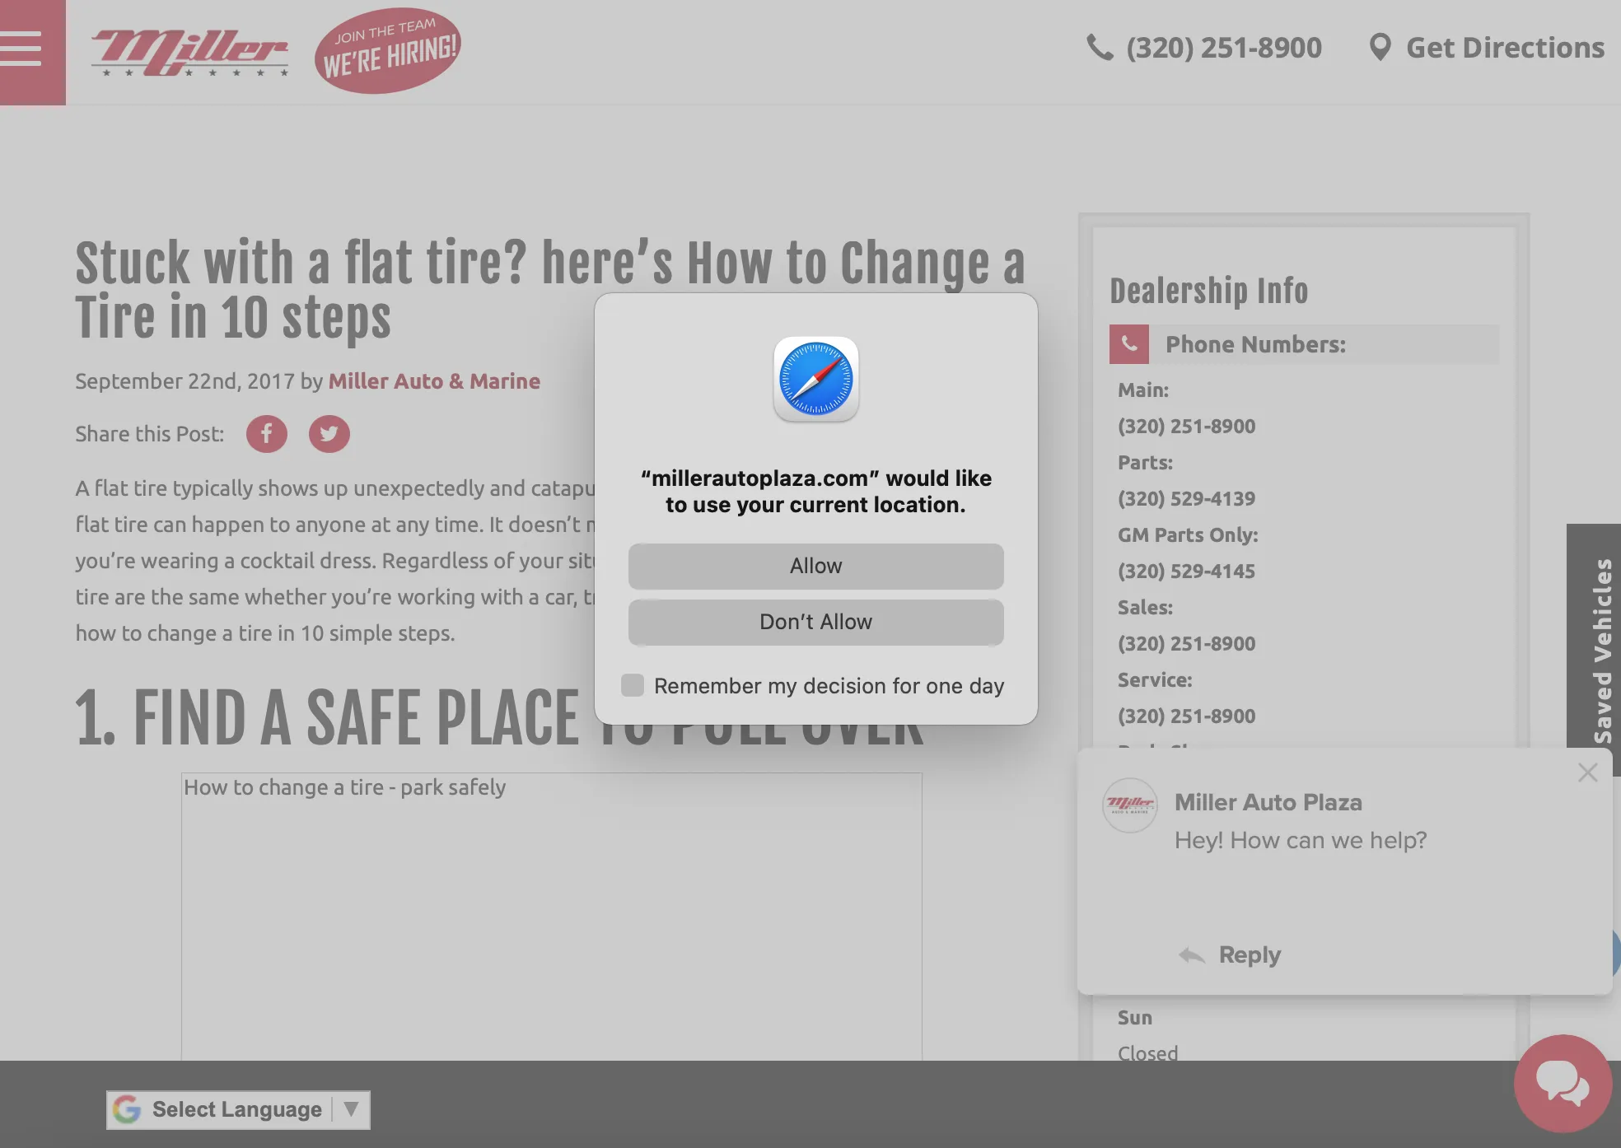This screenshot has width=1621, height=1148.
Task: Select Don't Allow location access
Action: pos(815,621)
